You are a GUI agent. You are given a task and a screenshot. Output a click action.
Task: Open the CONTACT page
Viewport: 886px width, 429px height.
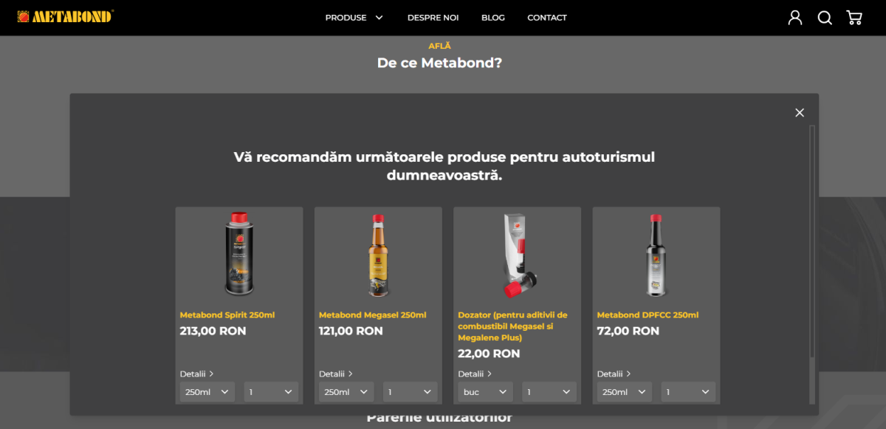547,18
